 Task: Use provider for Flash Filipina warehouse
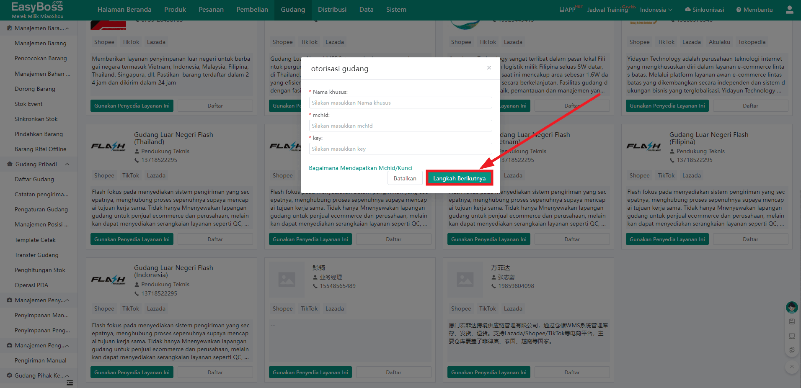667,239
